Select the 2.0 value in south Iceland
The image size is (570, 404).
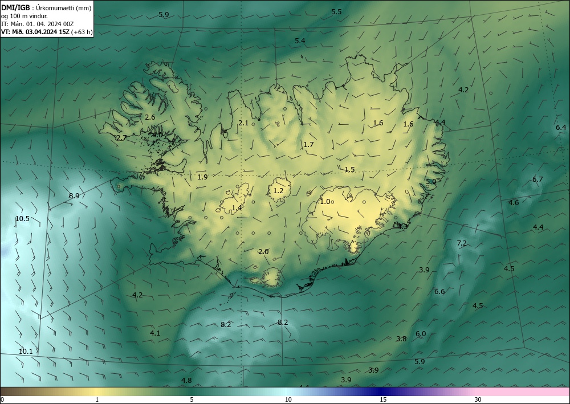point(263,252)
